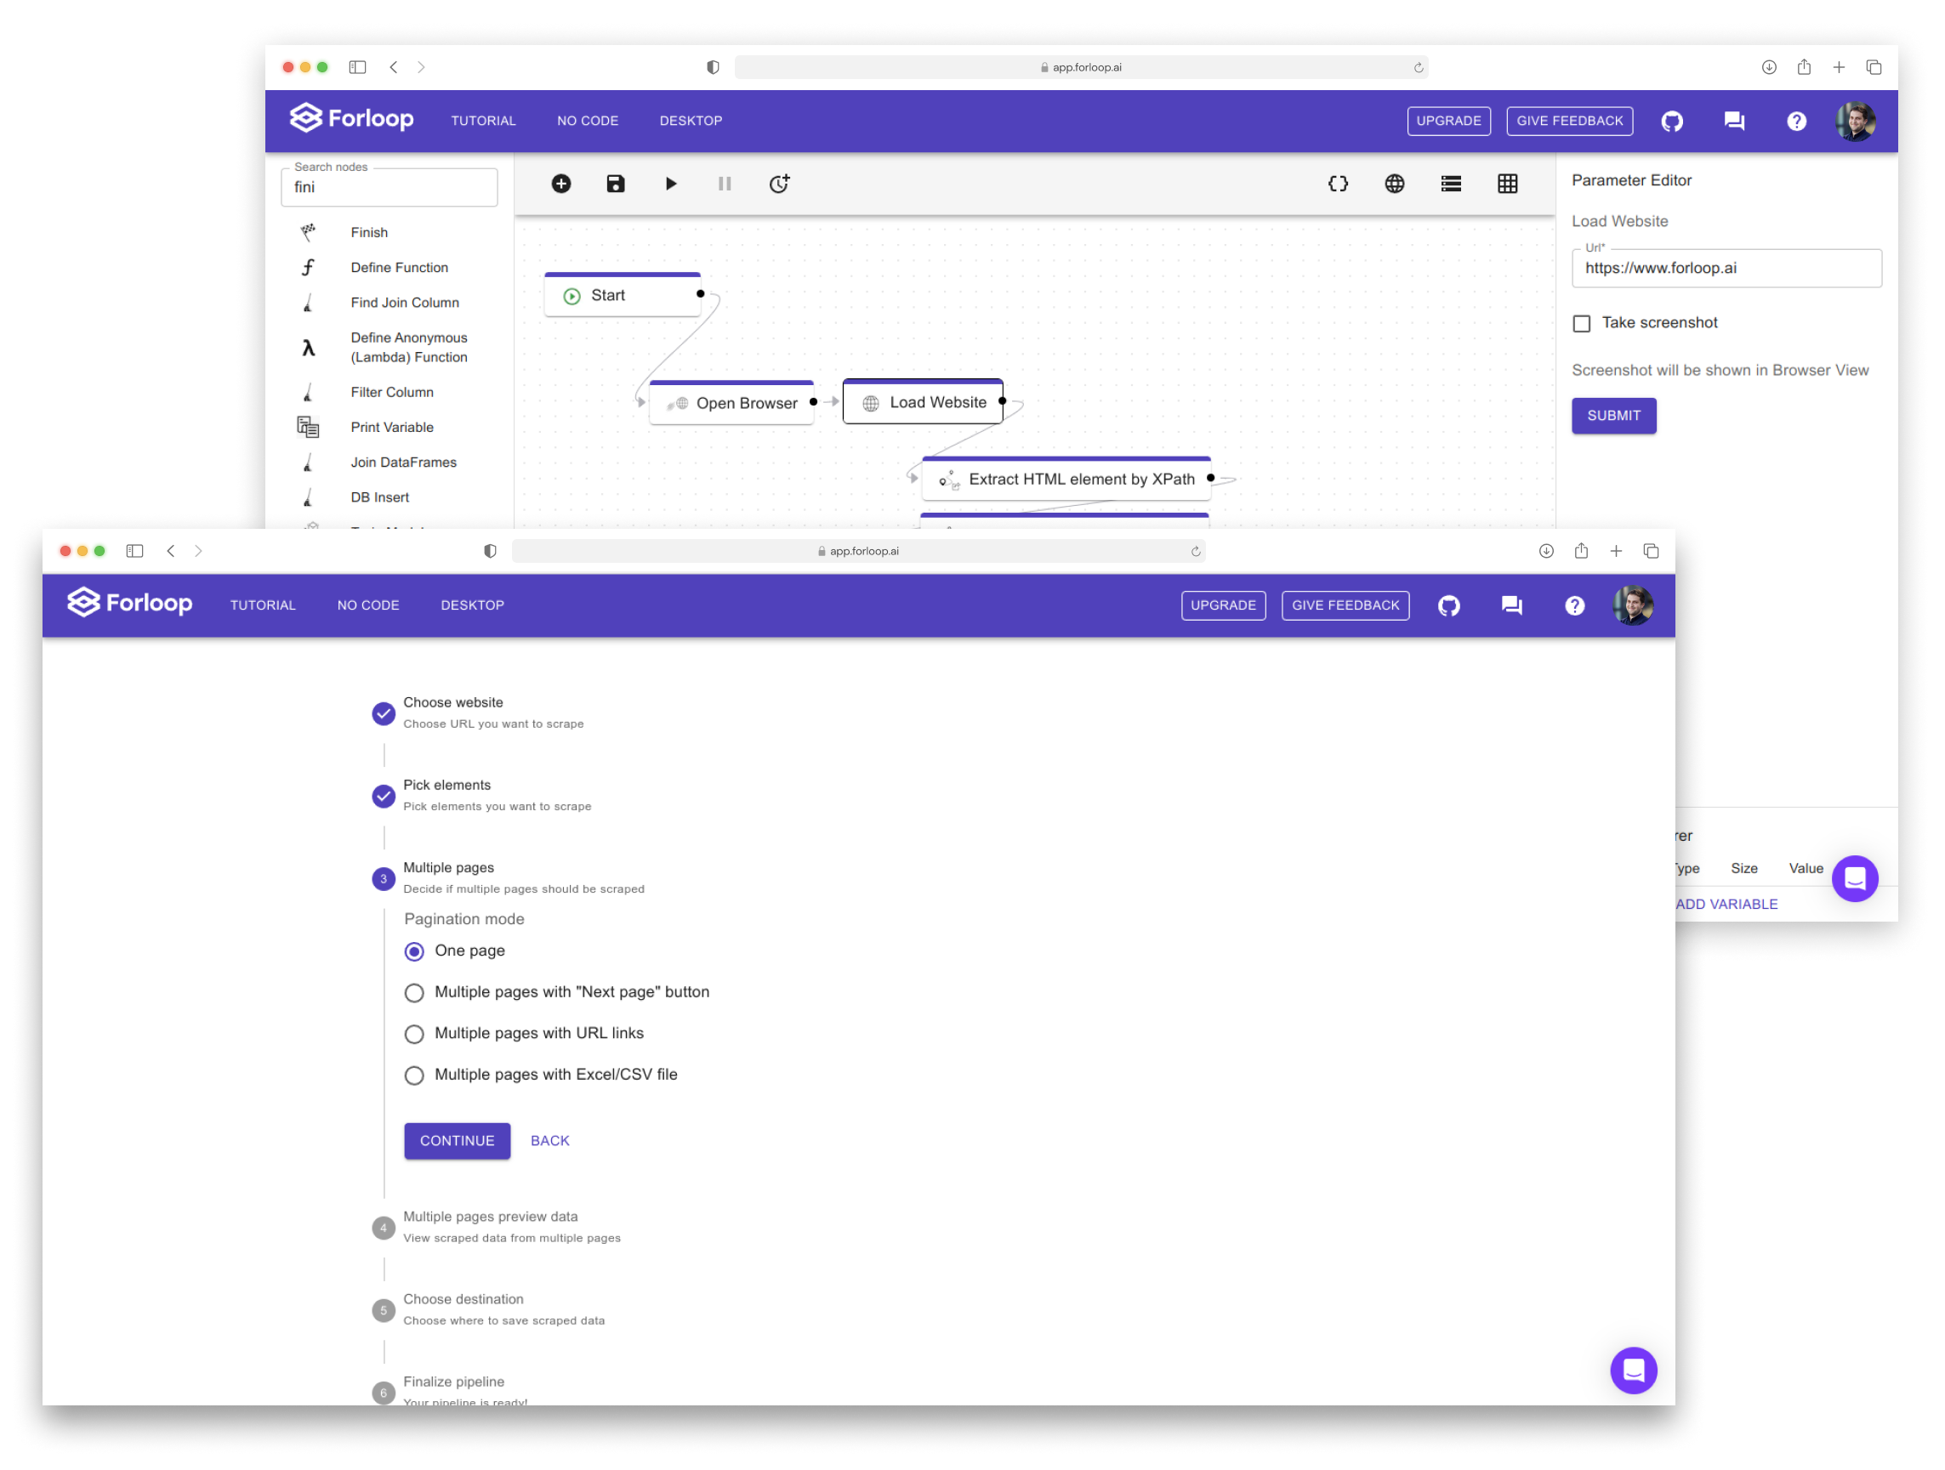This screenshot has height=1470, width=1945.
Task: Click the share icon in the front Safari toolbar
Action: click(1581, 551)
